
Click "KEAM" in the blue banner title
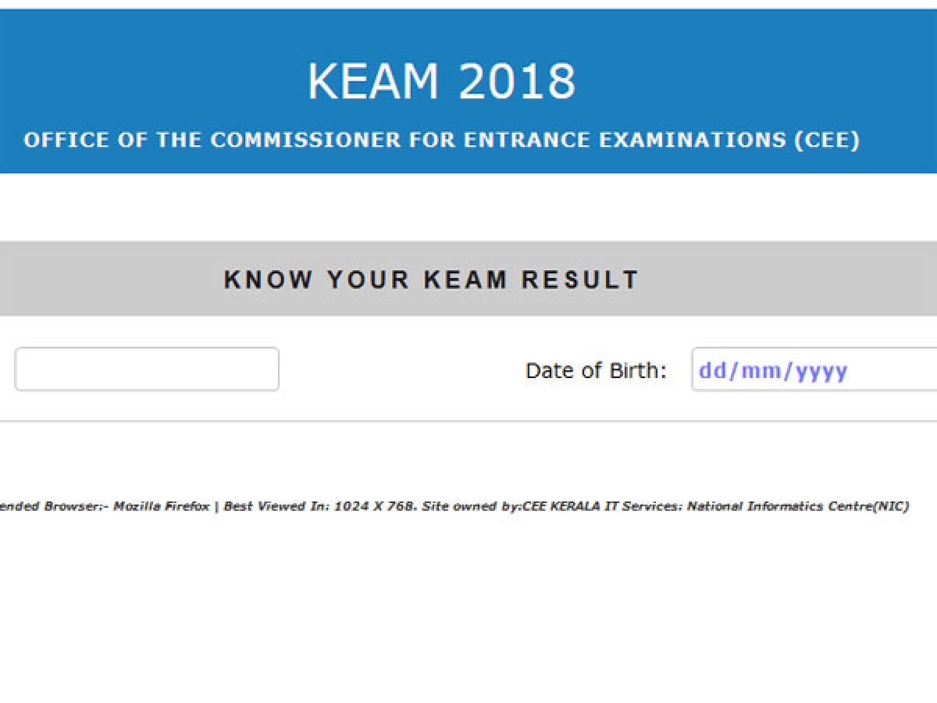click(374, 80)
